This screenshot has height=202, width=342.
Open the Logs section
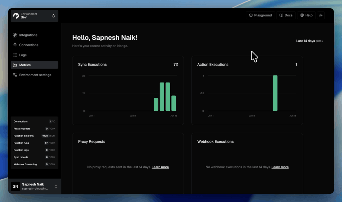pyautogui.click(x=34, y=55)
